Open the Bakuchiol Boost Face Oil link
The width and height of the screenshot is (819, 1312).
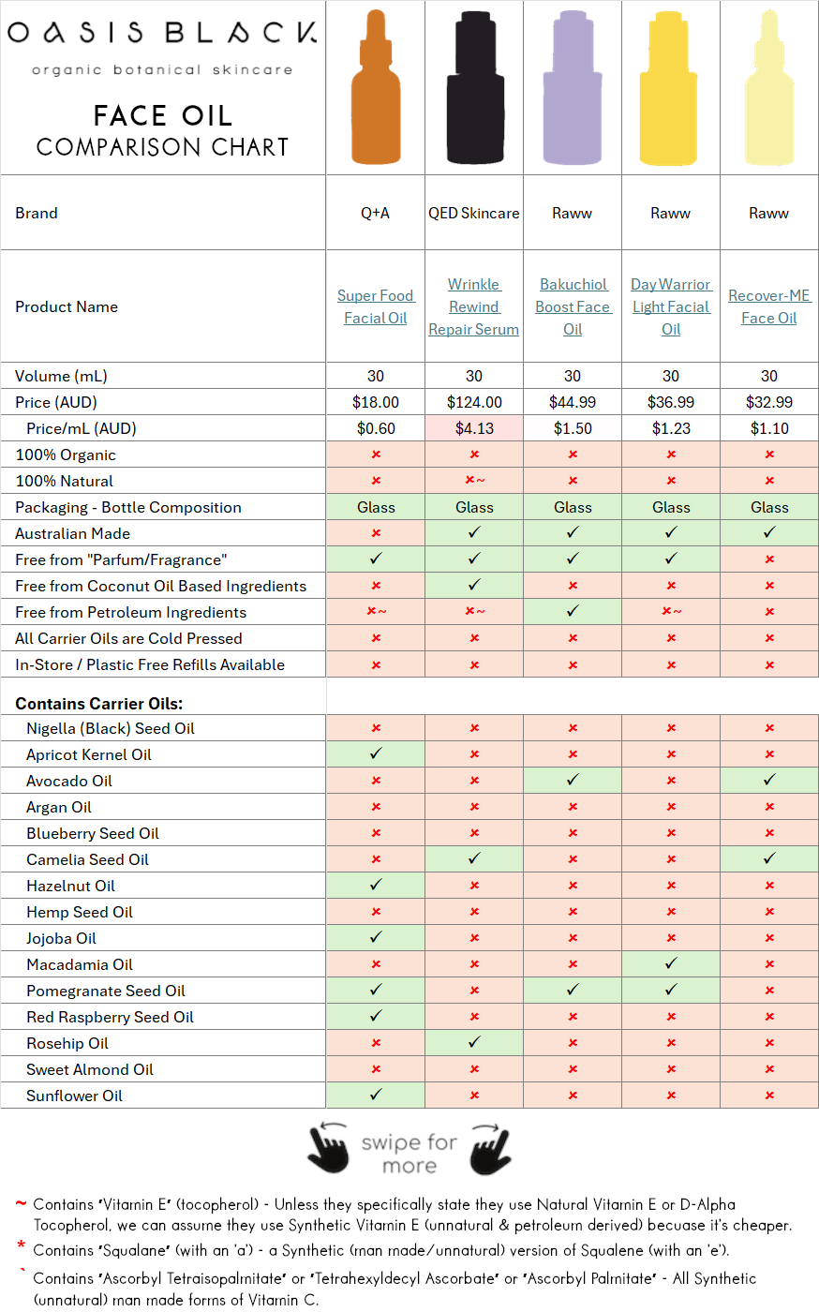(573, 306)
